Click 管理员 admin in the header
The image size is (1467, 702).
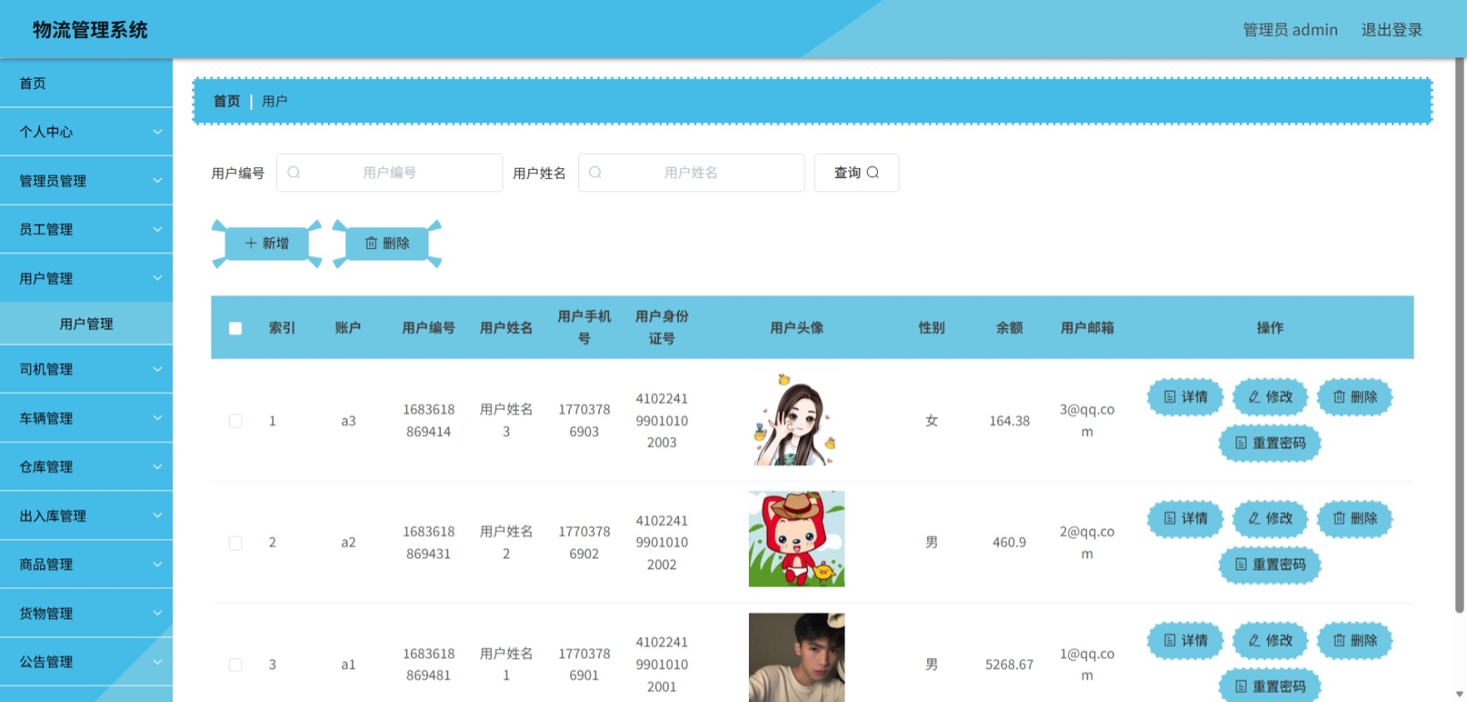(1291, 30)
